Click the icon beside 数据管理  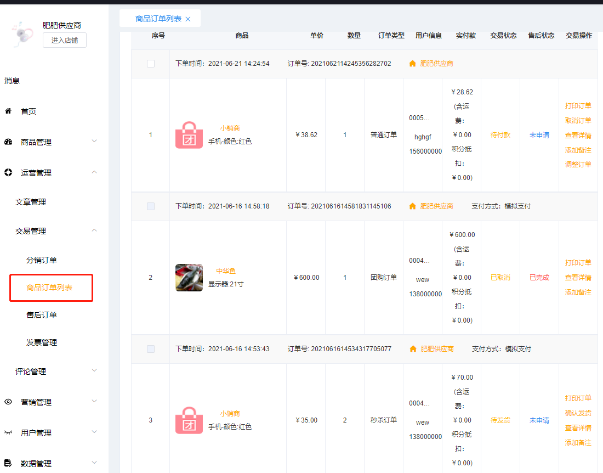[8, 464]
